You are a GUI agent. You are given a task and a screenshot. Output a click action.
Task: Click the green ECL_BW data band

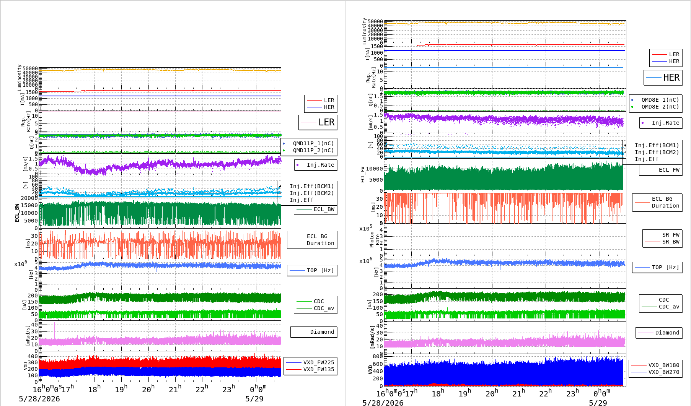pyautogui.click(x=160, y=213)
